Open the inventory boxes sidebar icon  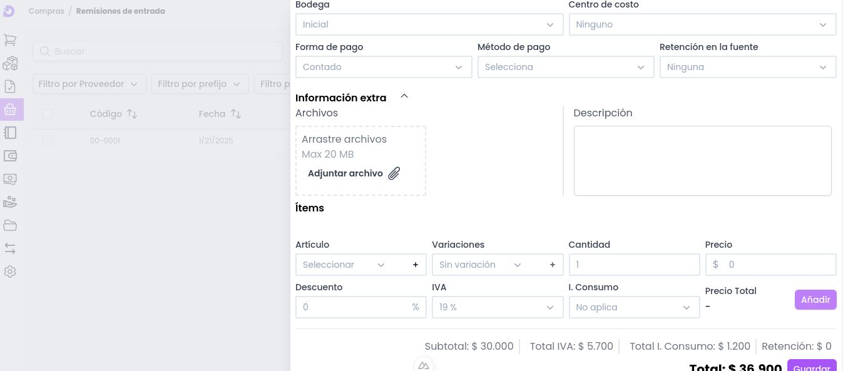click(x=10, y=63)
